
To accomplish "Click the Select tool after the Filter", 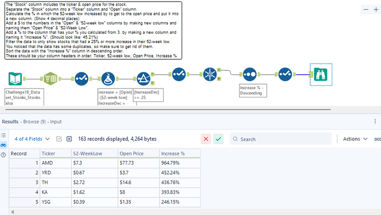I will [x=179, y=74].
